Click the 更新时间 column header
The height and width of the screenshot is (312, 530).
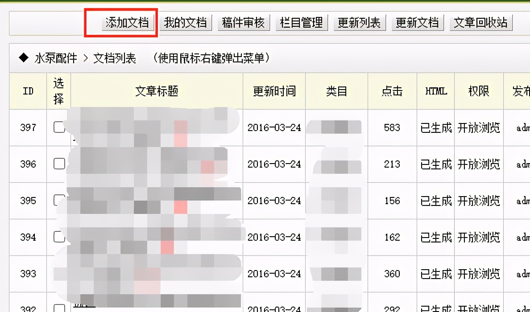[273, 91]
